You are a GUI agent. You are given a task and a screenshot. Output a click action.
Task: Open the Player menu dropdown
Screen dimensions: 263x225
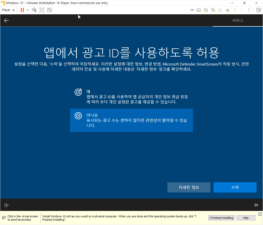(x=8, y=10)
